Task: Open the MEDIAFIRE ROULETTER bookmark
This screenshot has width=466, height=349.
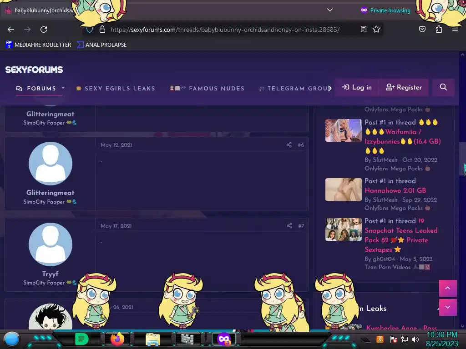Action: (x=38, y=45)
